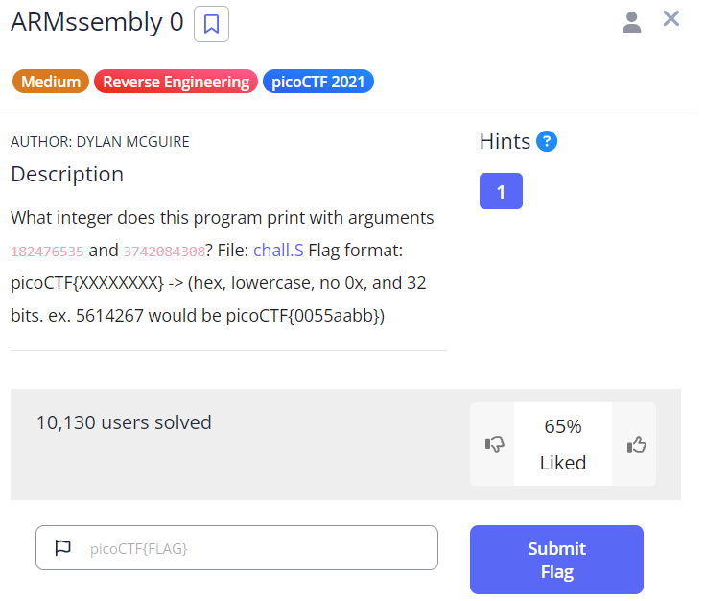
Task: Reveal hint number 1
Action: coord(501,192)
